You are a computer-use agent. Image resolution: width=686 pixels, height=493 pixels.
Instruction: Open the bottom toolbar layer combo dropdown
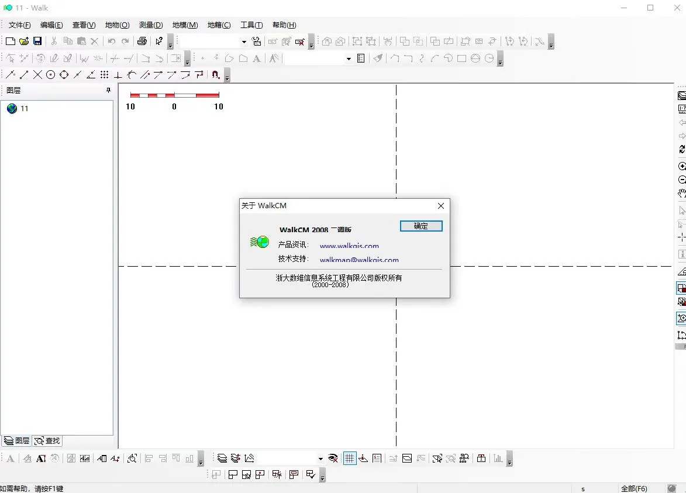point(320,458)
